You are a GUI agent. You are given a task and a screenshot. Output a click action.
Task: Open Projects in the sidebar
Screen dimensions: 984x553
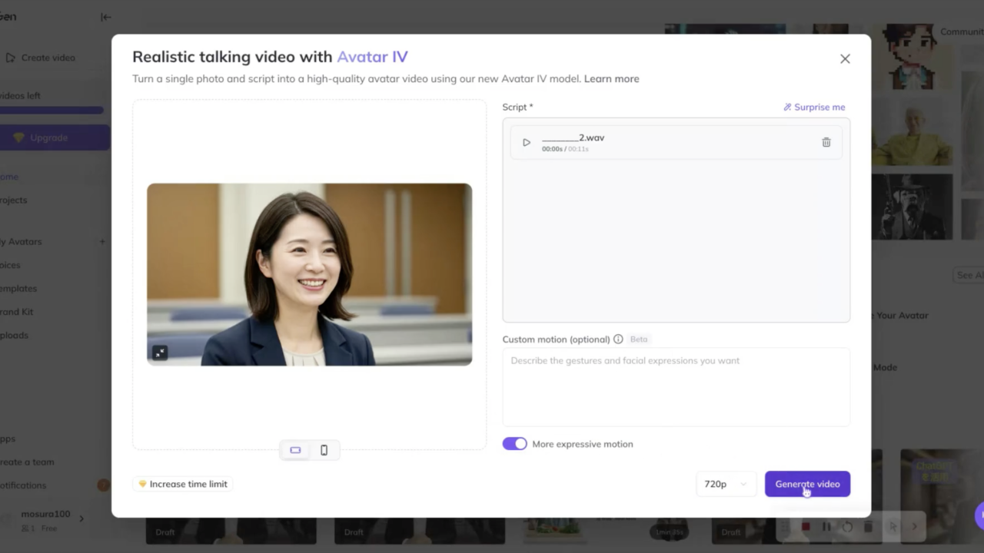tap(14, 200)
